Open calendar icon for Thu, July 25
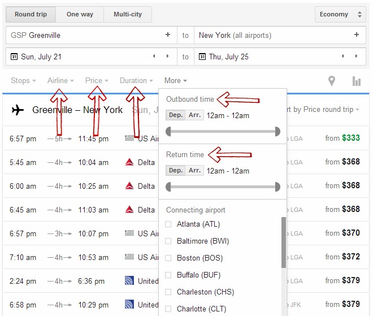The height and width of the screenshot is (316, 373). [x=203, y=57]
